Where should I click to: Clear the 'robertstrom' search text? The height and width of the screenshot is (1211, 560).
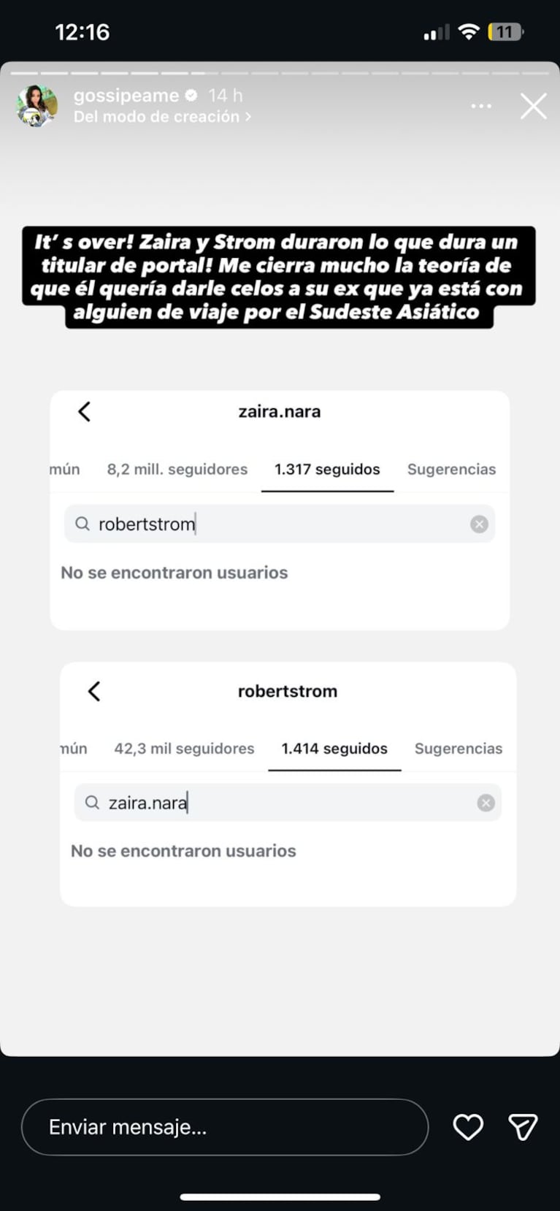[479, 524]
